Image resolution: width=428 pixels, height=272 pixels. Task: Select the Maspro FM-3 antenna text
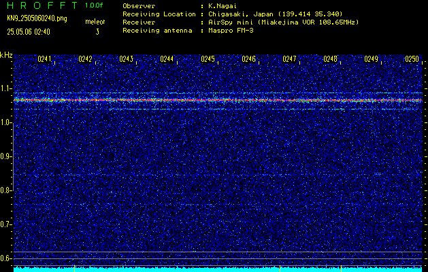point(231,31)
